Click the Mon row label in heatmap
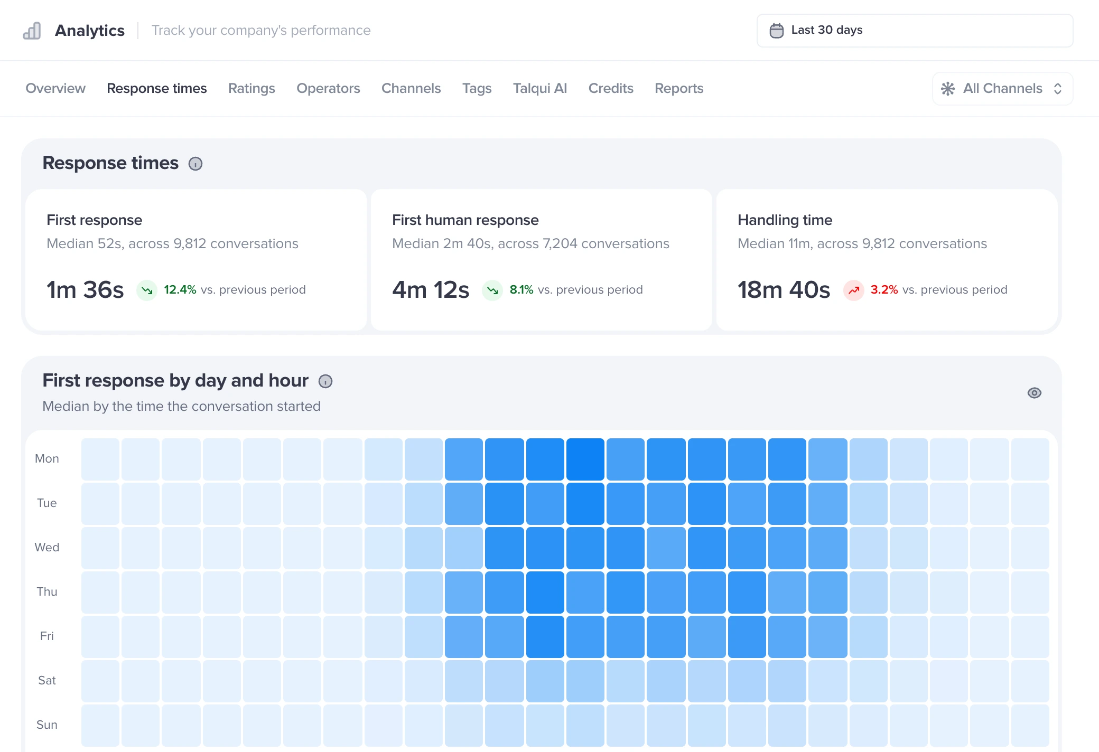Viewport: 1099px width, 752px height. tap(47, 459)
